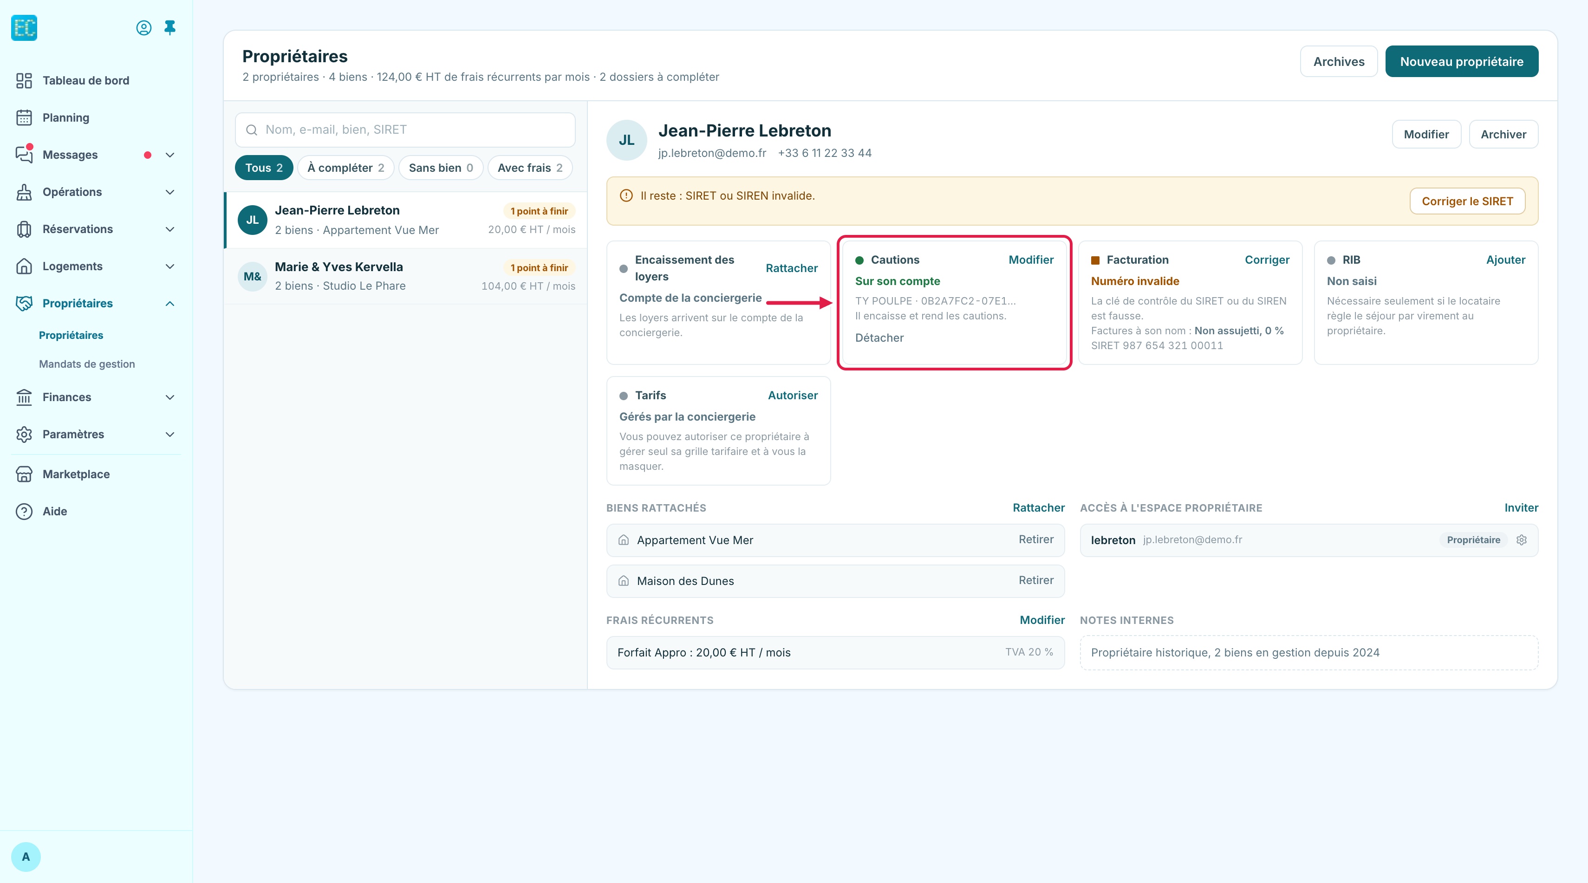Click Corriger le SIRET button
This screenshot has height=883, width=1588.
[1466, 201]
